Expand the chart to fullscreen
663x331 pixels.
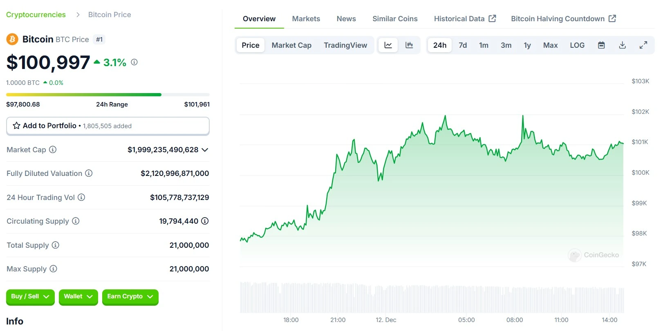tap(643, 45)
